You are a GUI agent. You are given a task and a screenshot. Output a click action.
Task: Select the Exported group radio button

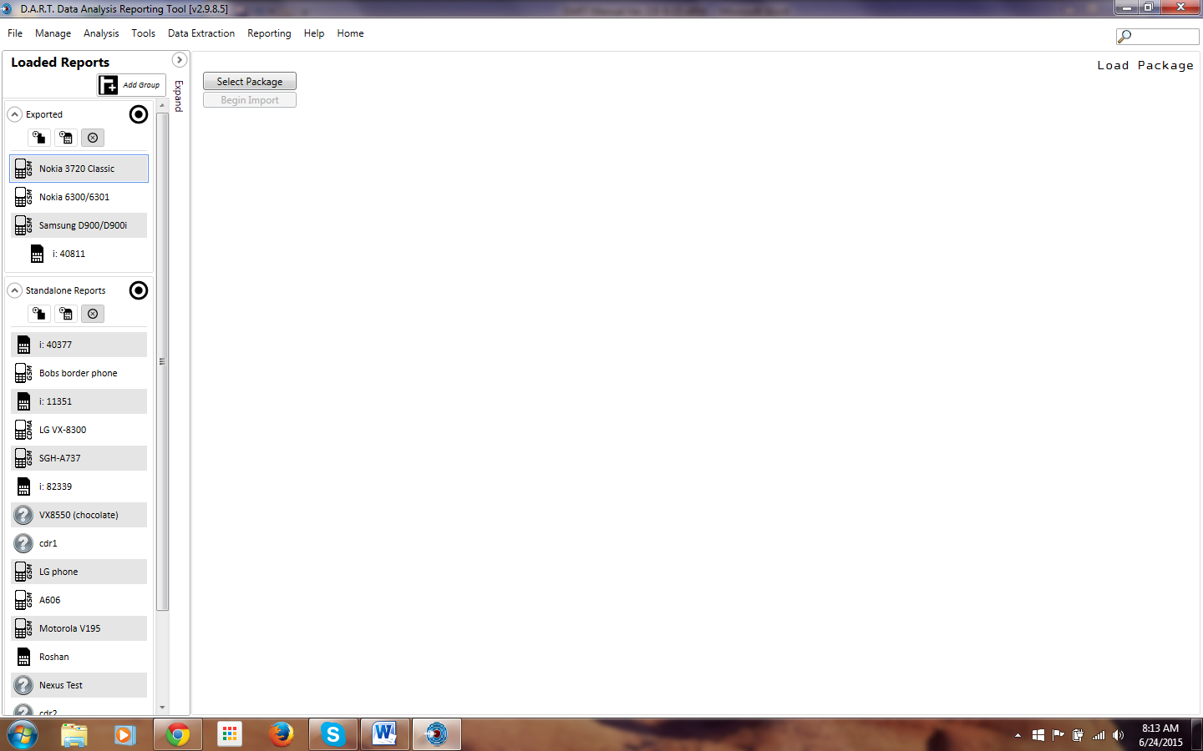(139, 114)
